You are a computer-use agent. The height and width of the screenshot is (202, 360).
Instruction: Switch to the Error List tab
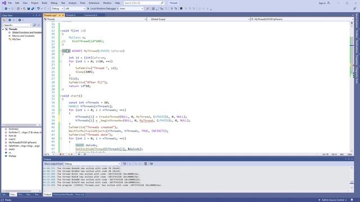pos(80,195)
